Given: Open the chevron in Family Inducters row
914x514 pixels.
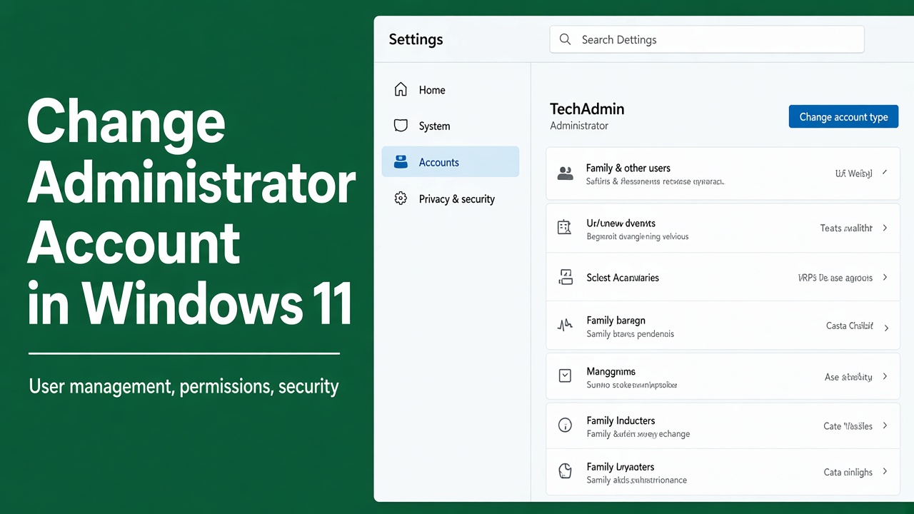Looking at the screenshot, I should tap(885, 425).
